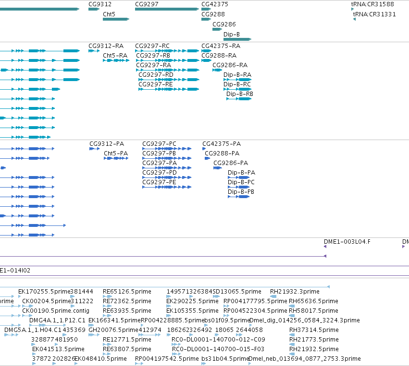Image resolution: width=409 pixels, height=366 pixels.
Task: Select the Dip-B-PA protein label
Action: tap(242, 173)
